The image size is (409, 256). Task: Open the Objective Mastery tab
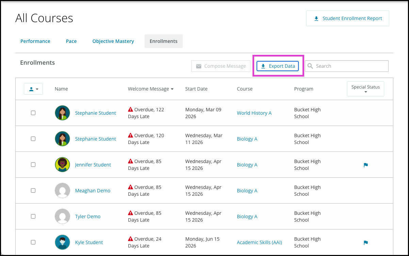(x=113, y=41)
